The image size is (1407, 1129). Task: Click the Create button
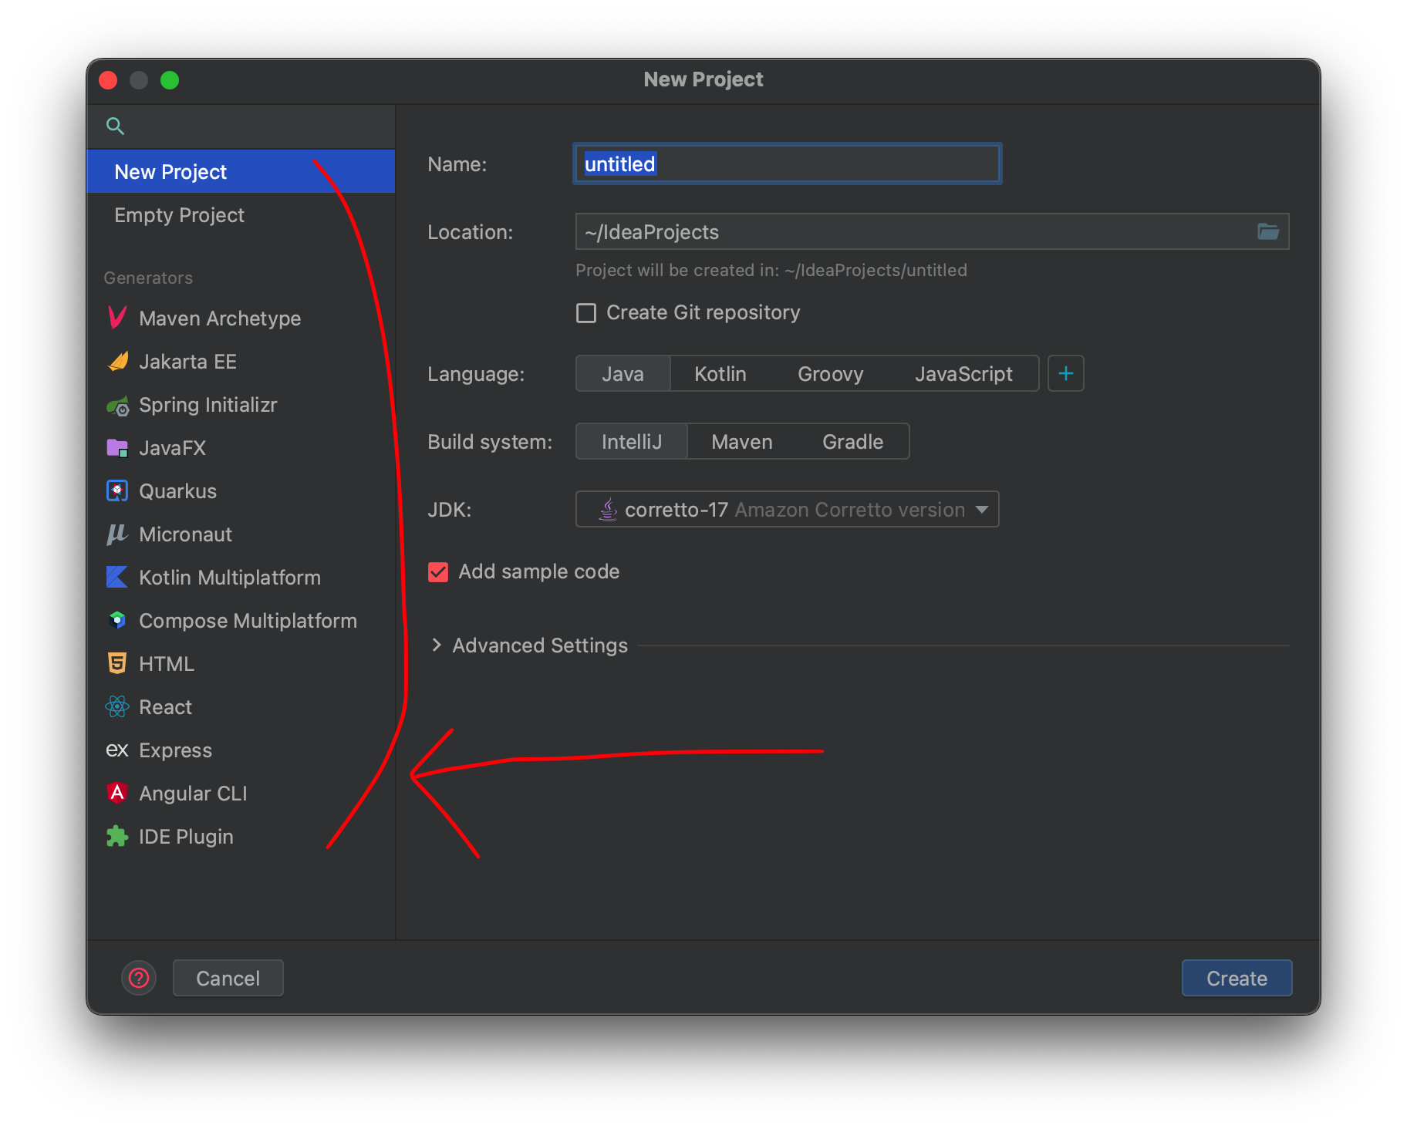click(1237, 978)
